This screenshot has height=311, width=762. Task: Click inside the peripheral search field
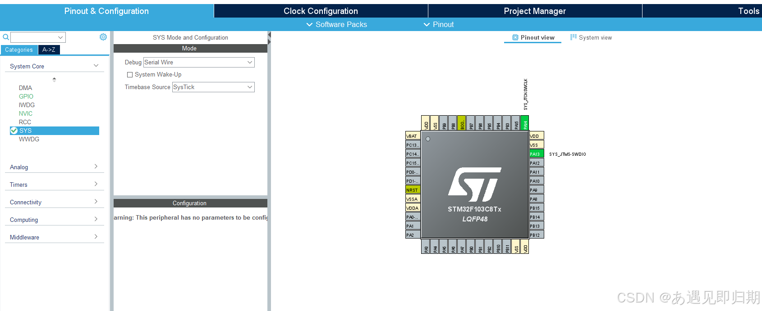coord(38,37)
